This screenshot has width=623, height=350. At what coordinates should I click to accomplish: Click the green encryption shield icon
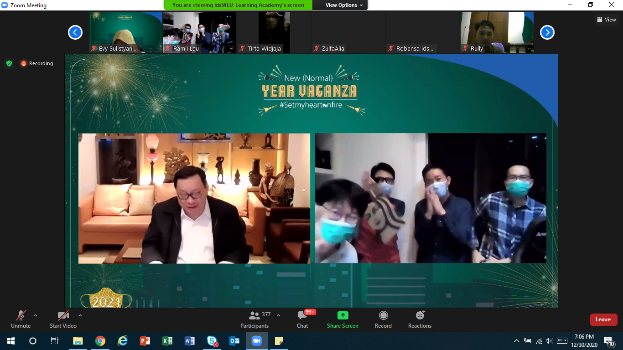point(9,63)
